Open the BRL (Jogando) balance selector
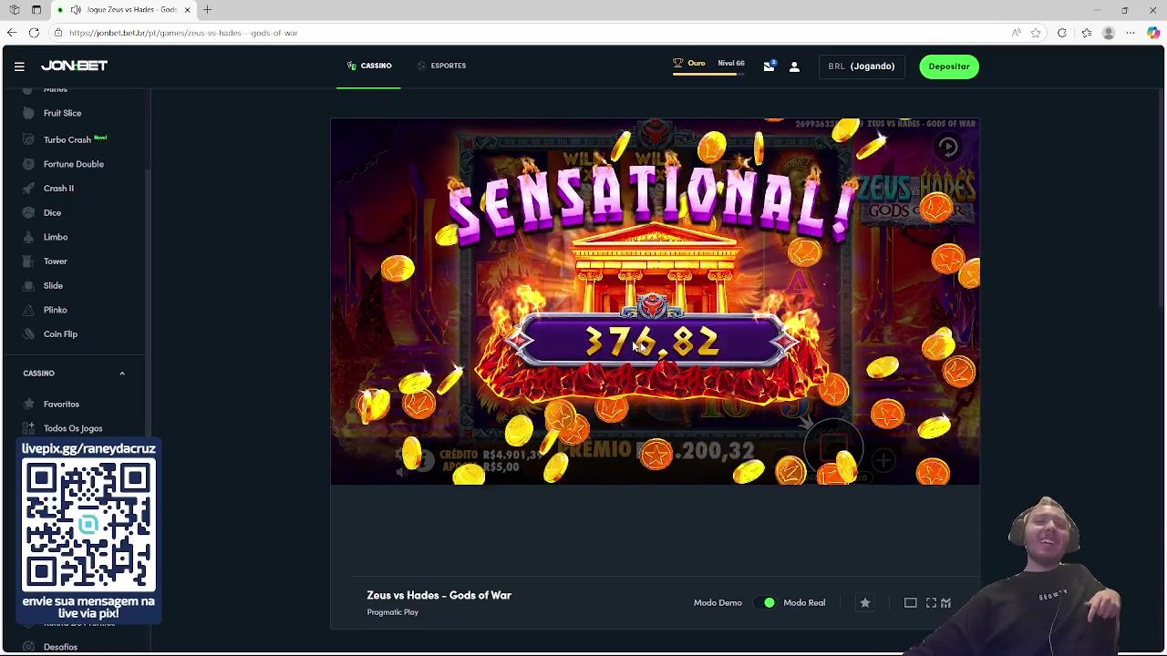 point(862,67)
